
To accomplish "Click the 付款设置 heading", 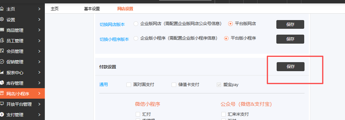I will [108, 67].
